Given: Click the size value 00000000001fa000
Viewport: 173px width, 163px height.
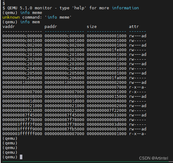Looking at the screenshot, I should pyautogui.click(x=106, y=78).
